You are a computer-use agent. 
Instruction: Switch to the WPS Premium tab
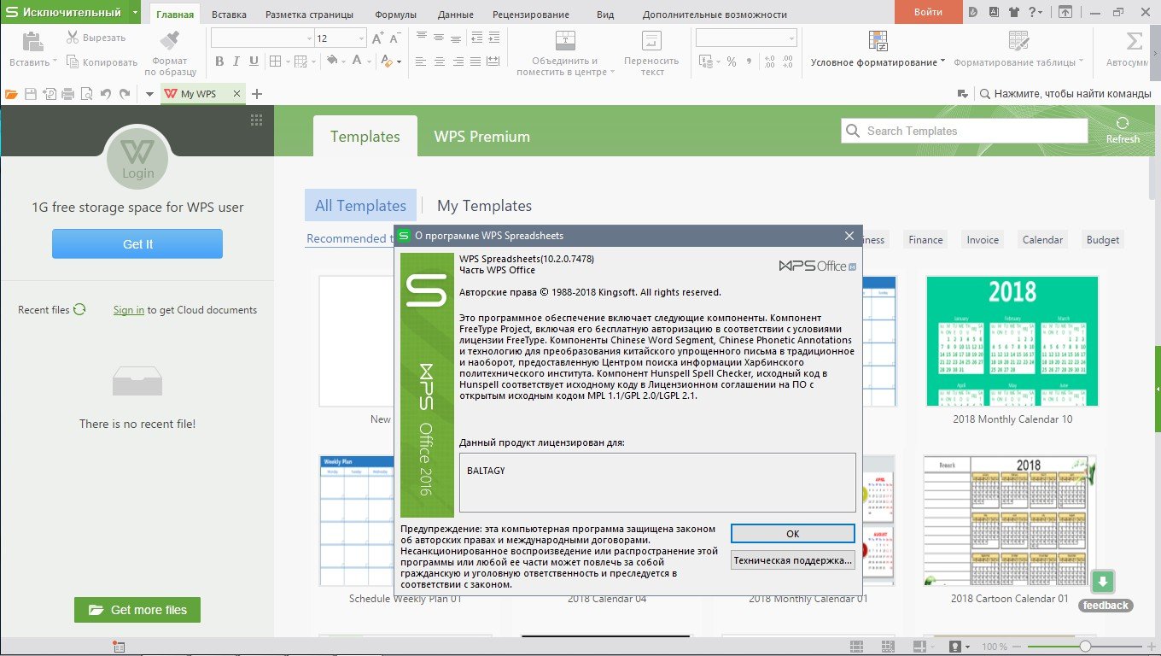tap(481, 137)
